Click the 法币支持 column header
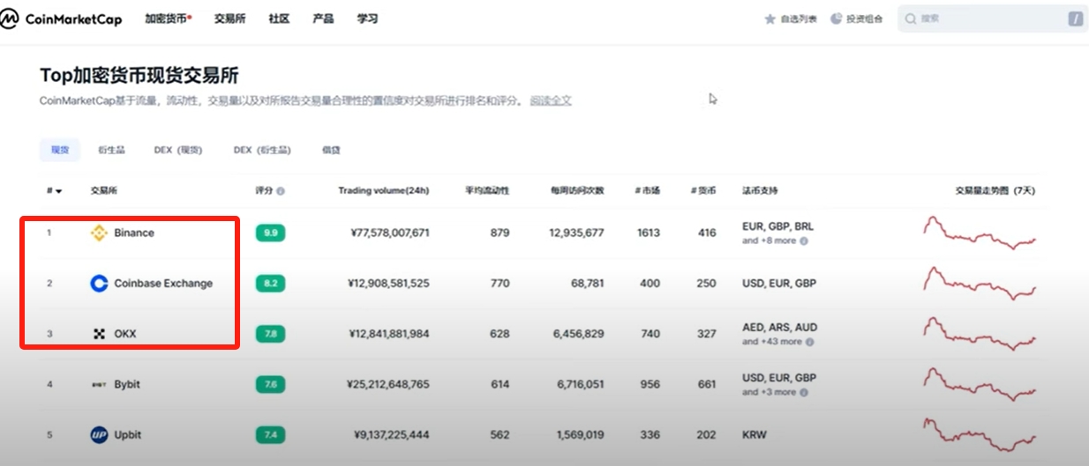 tap(760, 191)
